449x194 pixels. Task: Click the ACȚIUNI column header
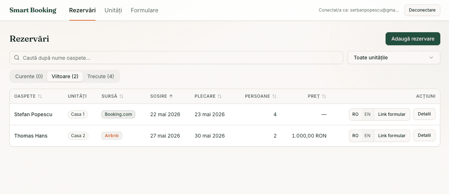click(x=426, y=96)
